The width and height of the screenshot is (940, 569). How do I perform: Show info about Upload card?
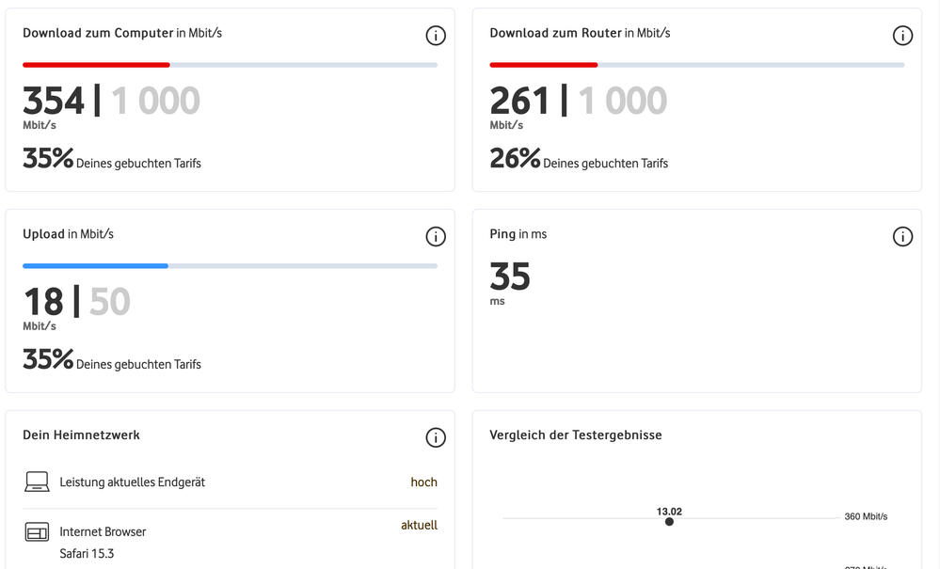pyautogui.click(x=436, y=237)
